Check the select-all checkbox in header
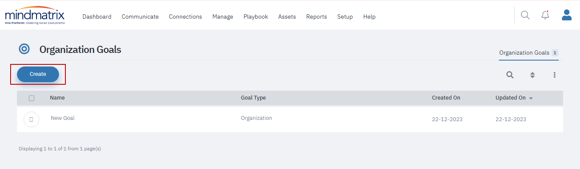580x169 pixels. (x=31, y=98)
